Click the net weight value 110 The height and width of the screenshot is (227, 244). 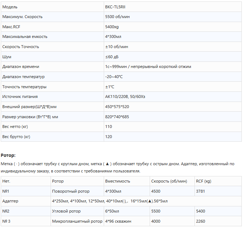pyautogui.click(x=108, y=127)
